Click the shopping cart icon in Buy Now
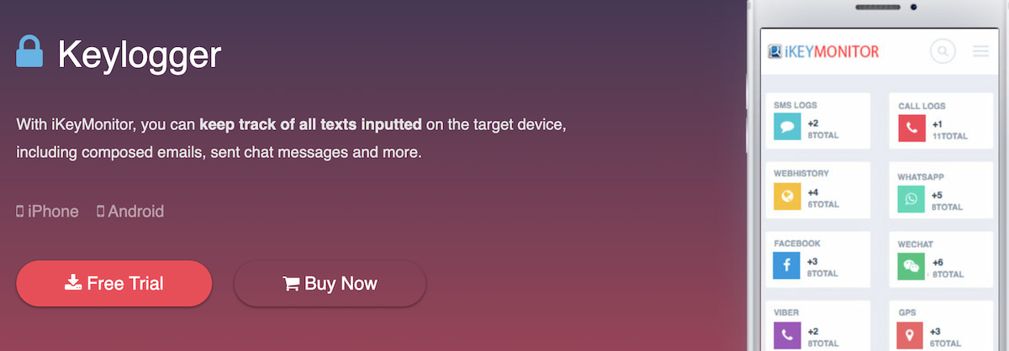Screen dimensions: 1009x351 292,284
